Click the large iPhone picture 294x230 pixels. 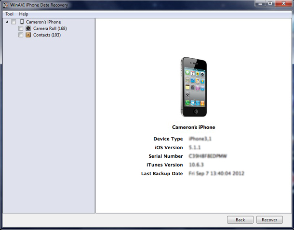point(193,87)
